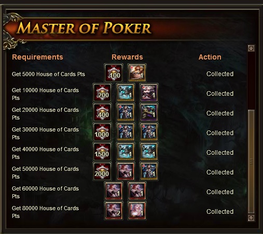Click the scroll down arrow button
Viewport: 263px width, 234px height.
(x=251, y=217)
